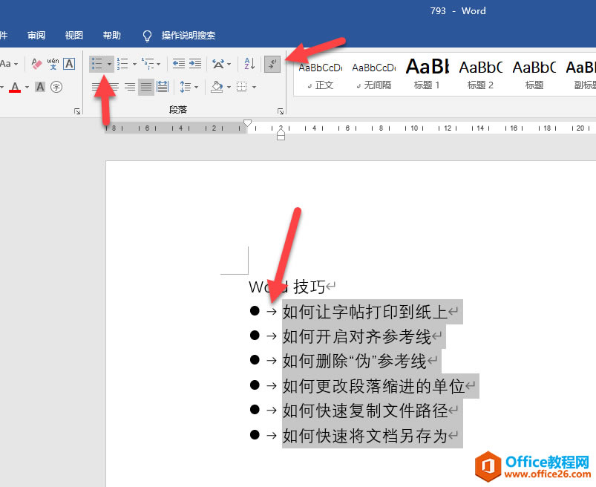
Task: Click the bullets list icon
Action: click(x=97, y=64)
